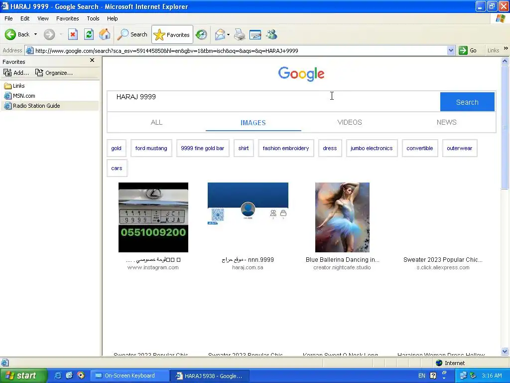Expand the Links folder in Favorites
510x383 pixels.
(x=14, y=86)
